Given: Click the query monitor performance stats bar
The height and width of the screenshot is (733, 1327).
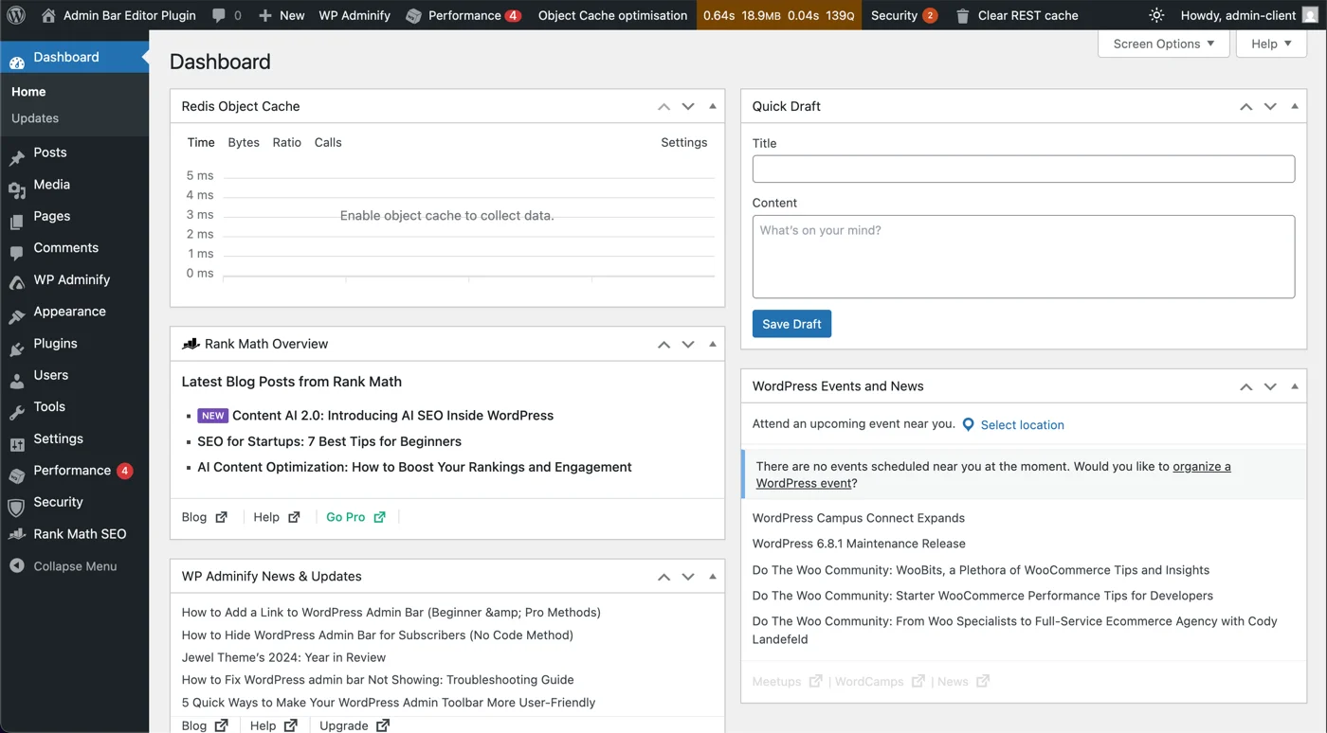Looking at the screenshot, I should click(x=779, y=15).
